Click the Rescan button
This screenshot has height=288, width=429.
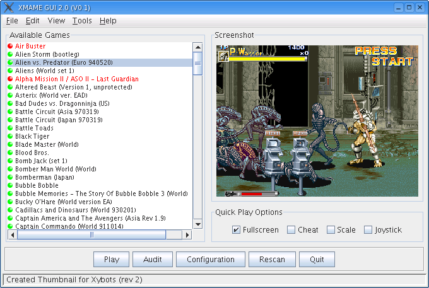click(273, 259)
